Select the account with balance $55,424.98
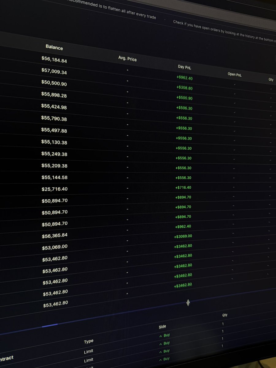Viewport: 276px width, 368px height. pos(54,106)
